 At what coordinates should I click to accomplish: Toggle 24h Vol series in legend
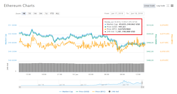click(114, 92)
